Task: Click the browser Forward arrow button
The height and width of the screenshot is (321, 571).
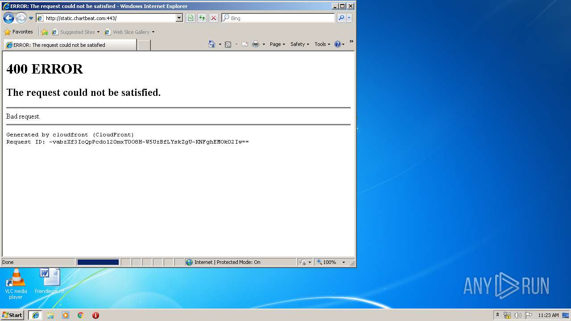Action: pos(21,18)
